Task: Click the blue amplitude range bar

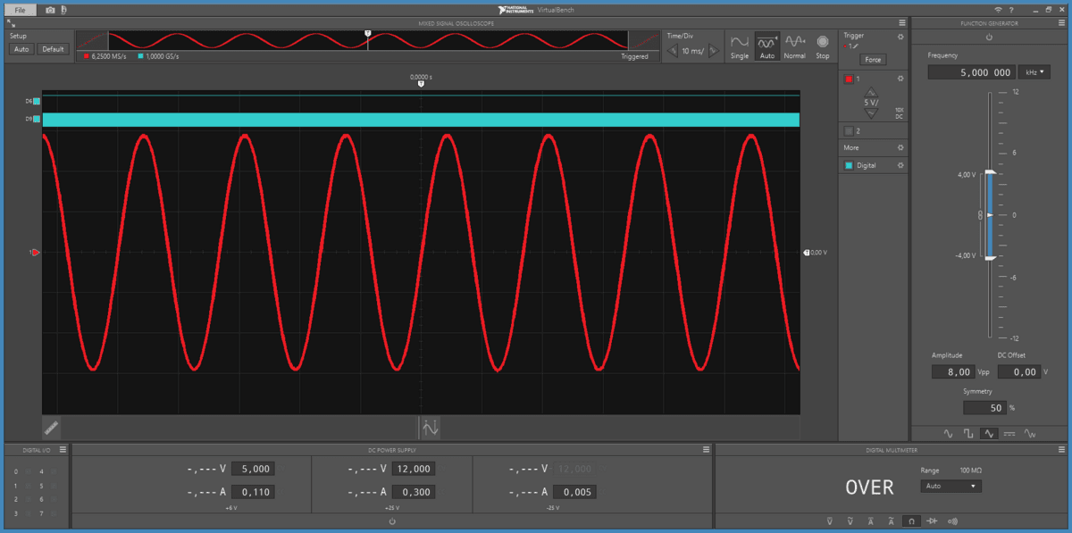Action: pyautogui.click(x=990, y=215)
